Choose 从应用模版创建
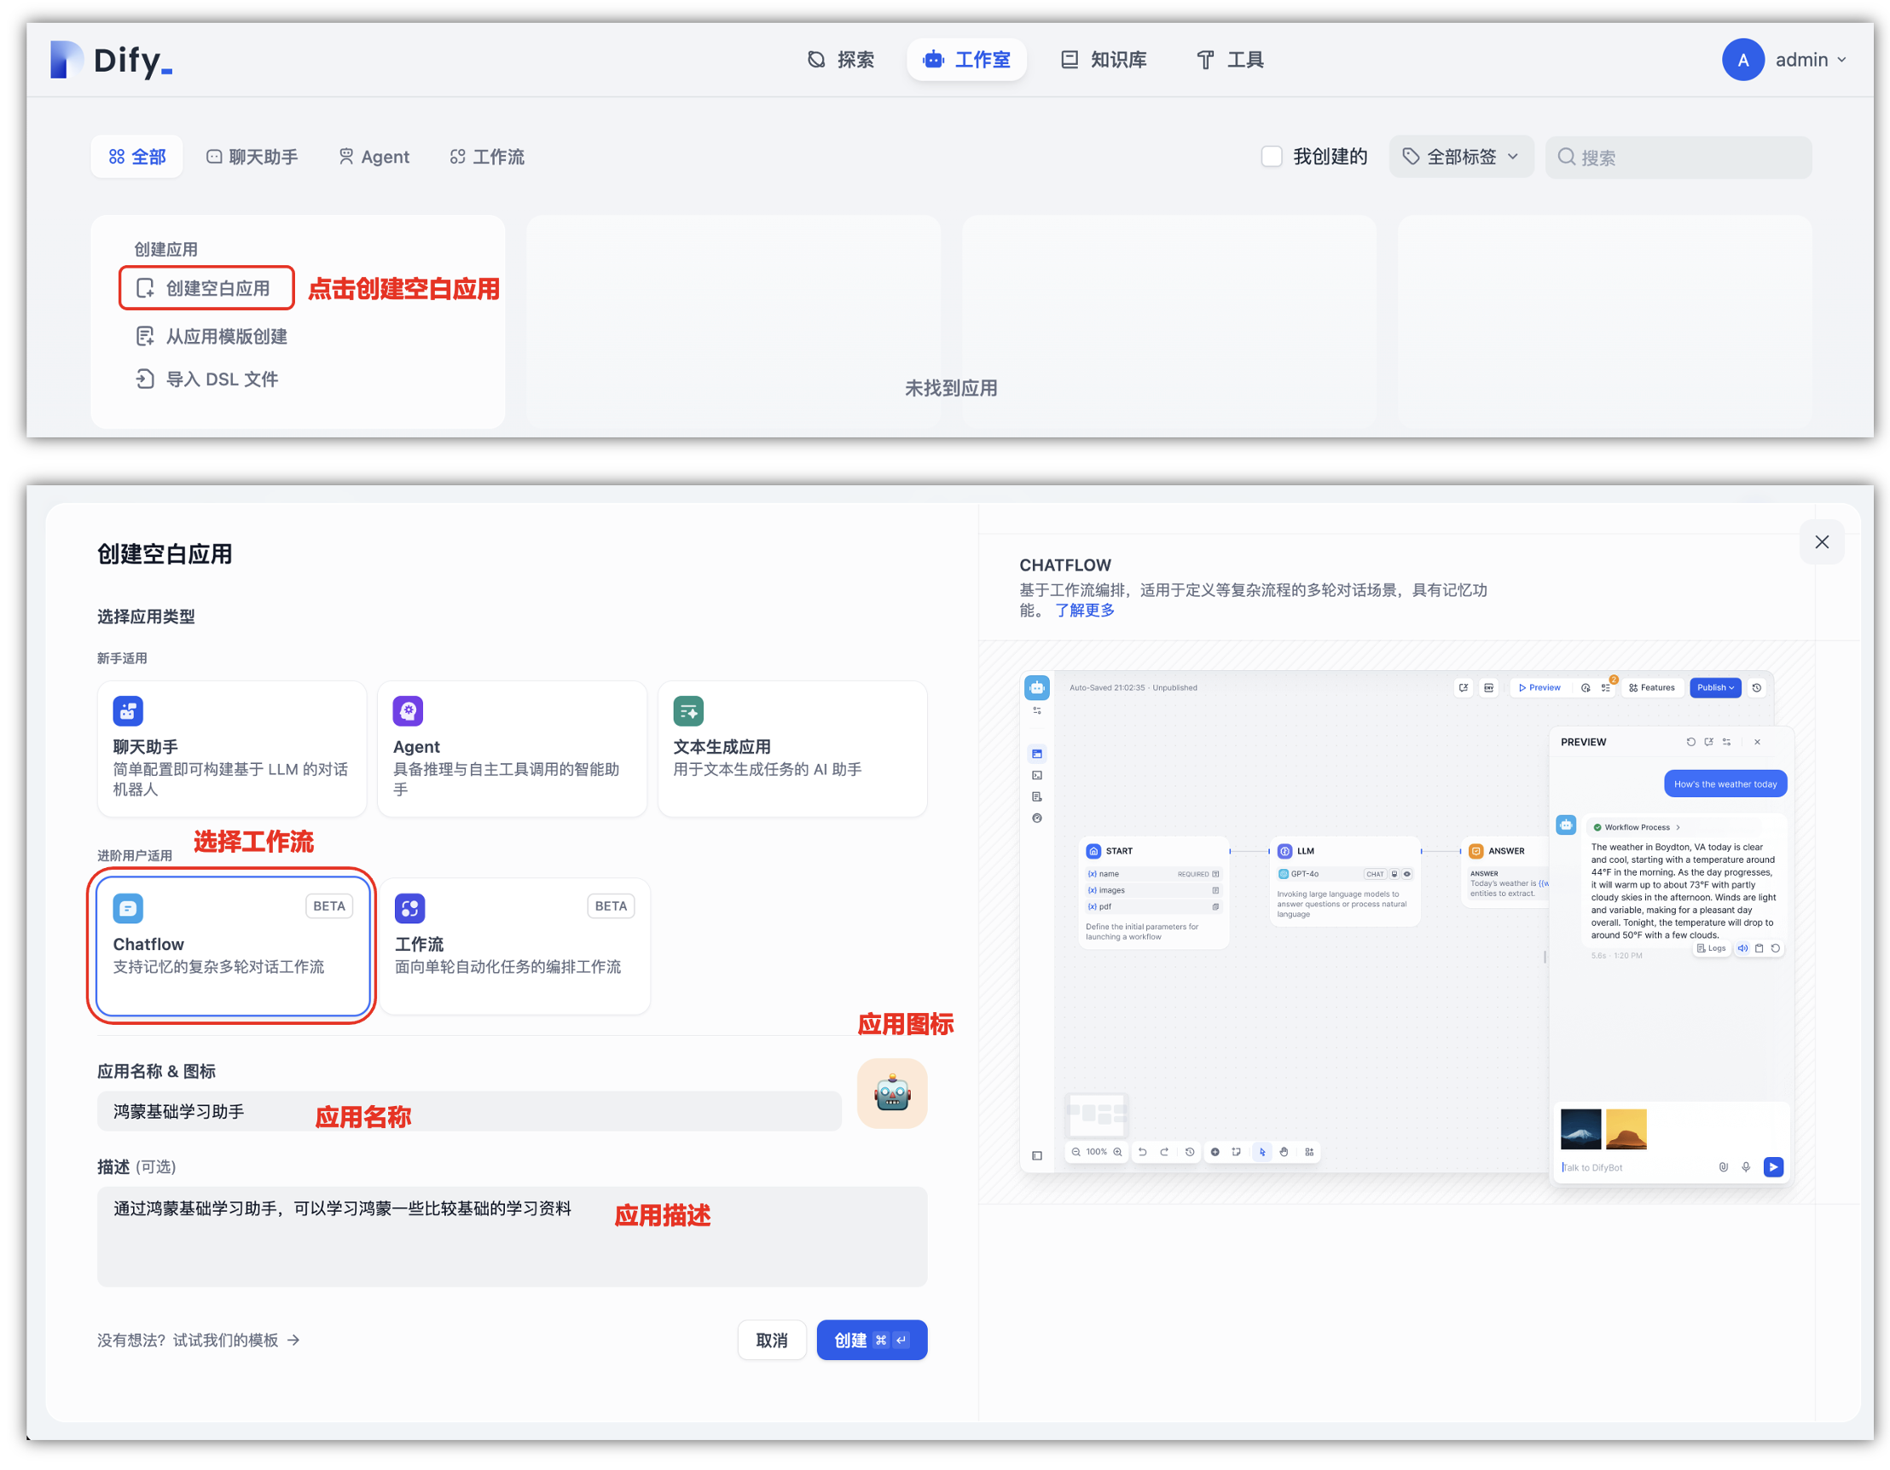 coord(212,337)
